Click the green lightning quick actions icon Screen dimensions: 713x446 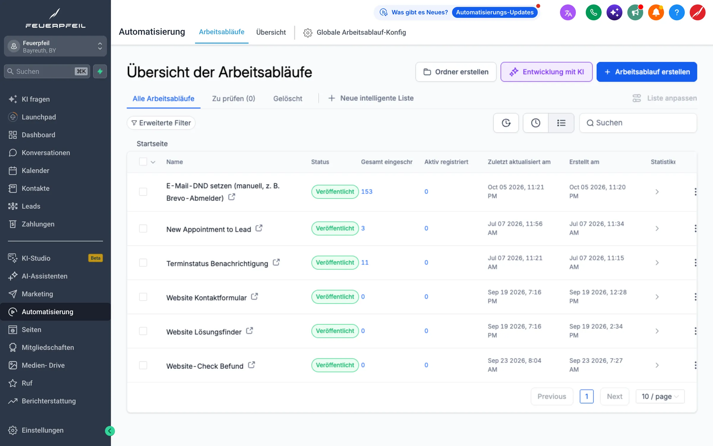tap(100, 71)
